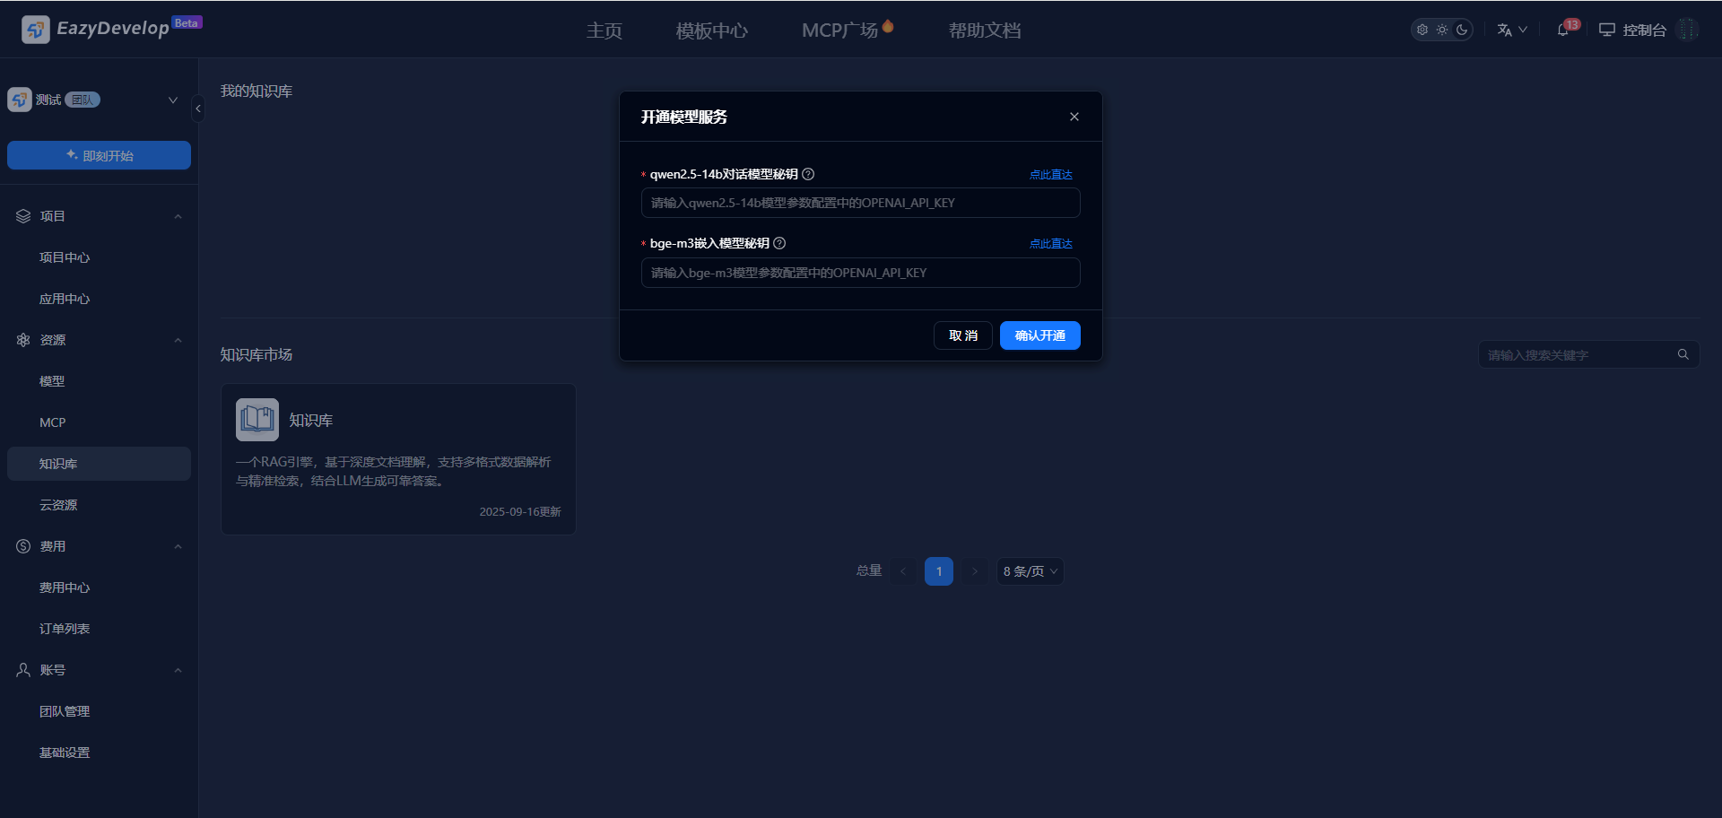1722x818 pixels.
Task: Click the notification bell icon
Action: pos(1563,30)
